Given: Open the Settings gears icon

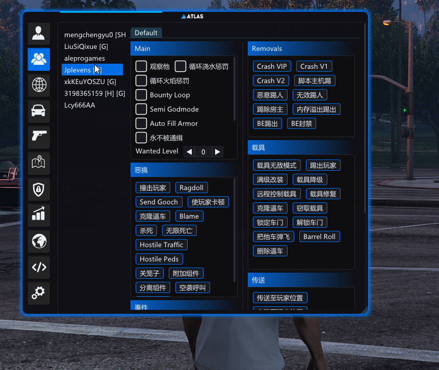Looking at the screenshot, I should coord(39,293).
